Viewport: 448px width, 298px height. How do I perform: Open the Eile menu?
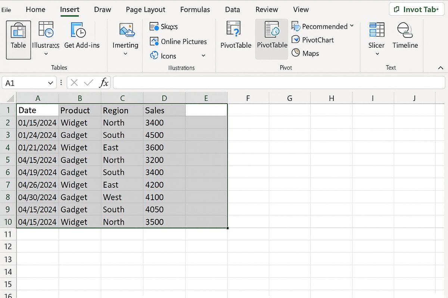(x=6, y=10)
